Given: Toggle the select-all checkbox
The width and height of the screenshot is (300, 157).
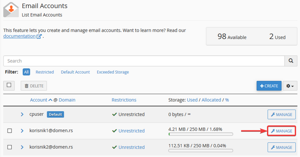Looking at the screenshot, I should (9, 85).
